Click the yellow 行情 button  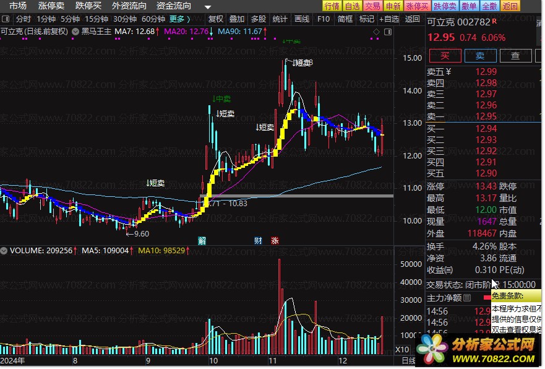tap(332, 6)
